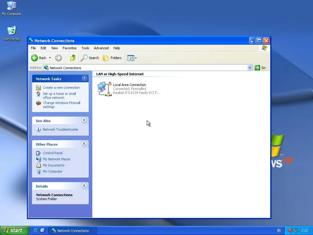Viewport: 313px width, 235px height.
Task: Open the File menu
Action: coord(33,48)
